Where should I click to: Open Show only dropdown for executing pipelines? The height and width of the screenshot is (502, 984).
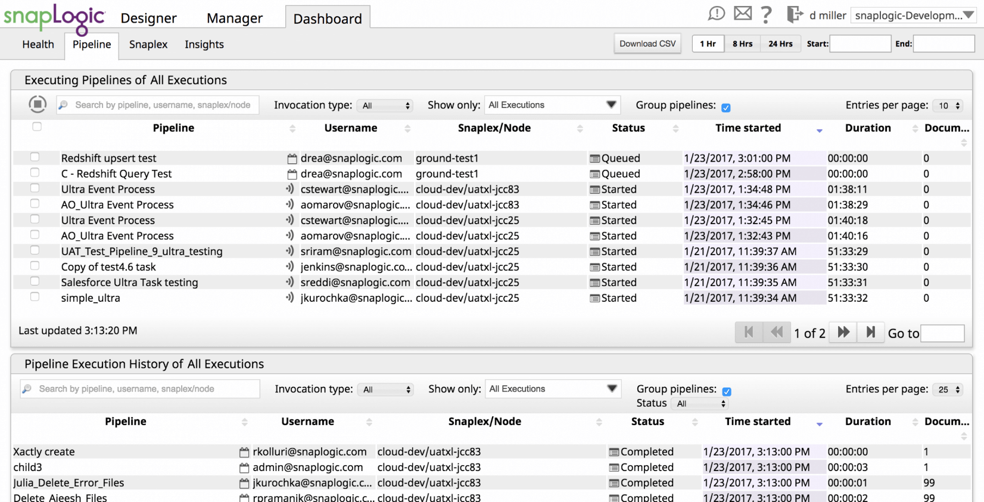point(553,105)
